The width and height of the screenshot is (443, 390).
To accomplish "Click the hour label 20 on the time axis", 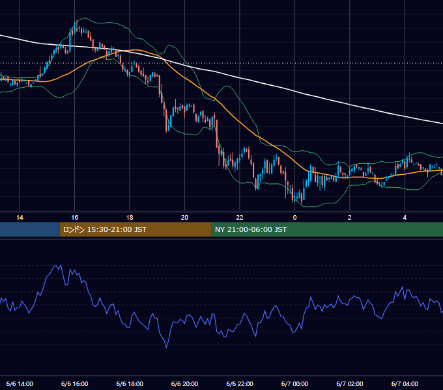I will point(184,218).
